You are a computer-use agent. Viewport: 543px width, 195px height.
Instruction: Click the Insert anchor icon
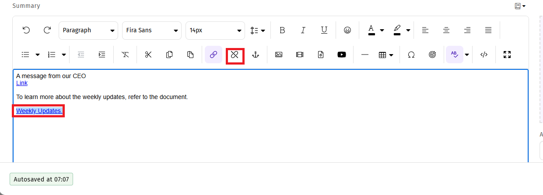256,55
